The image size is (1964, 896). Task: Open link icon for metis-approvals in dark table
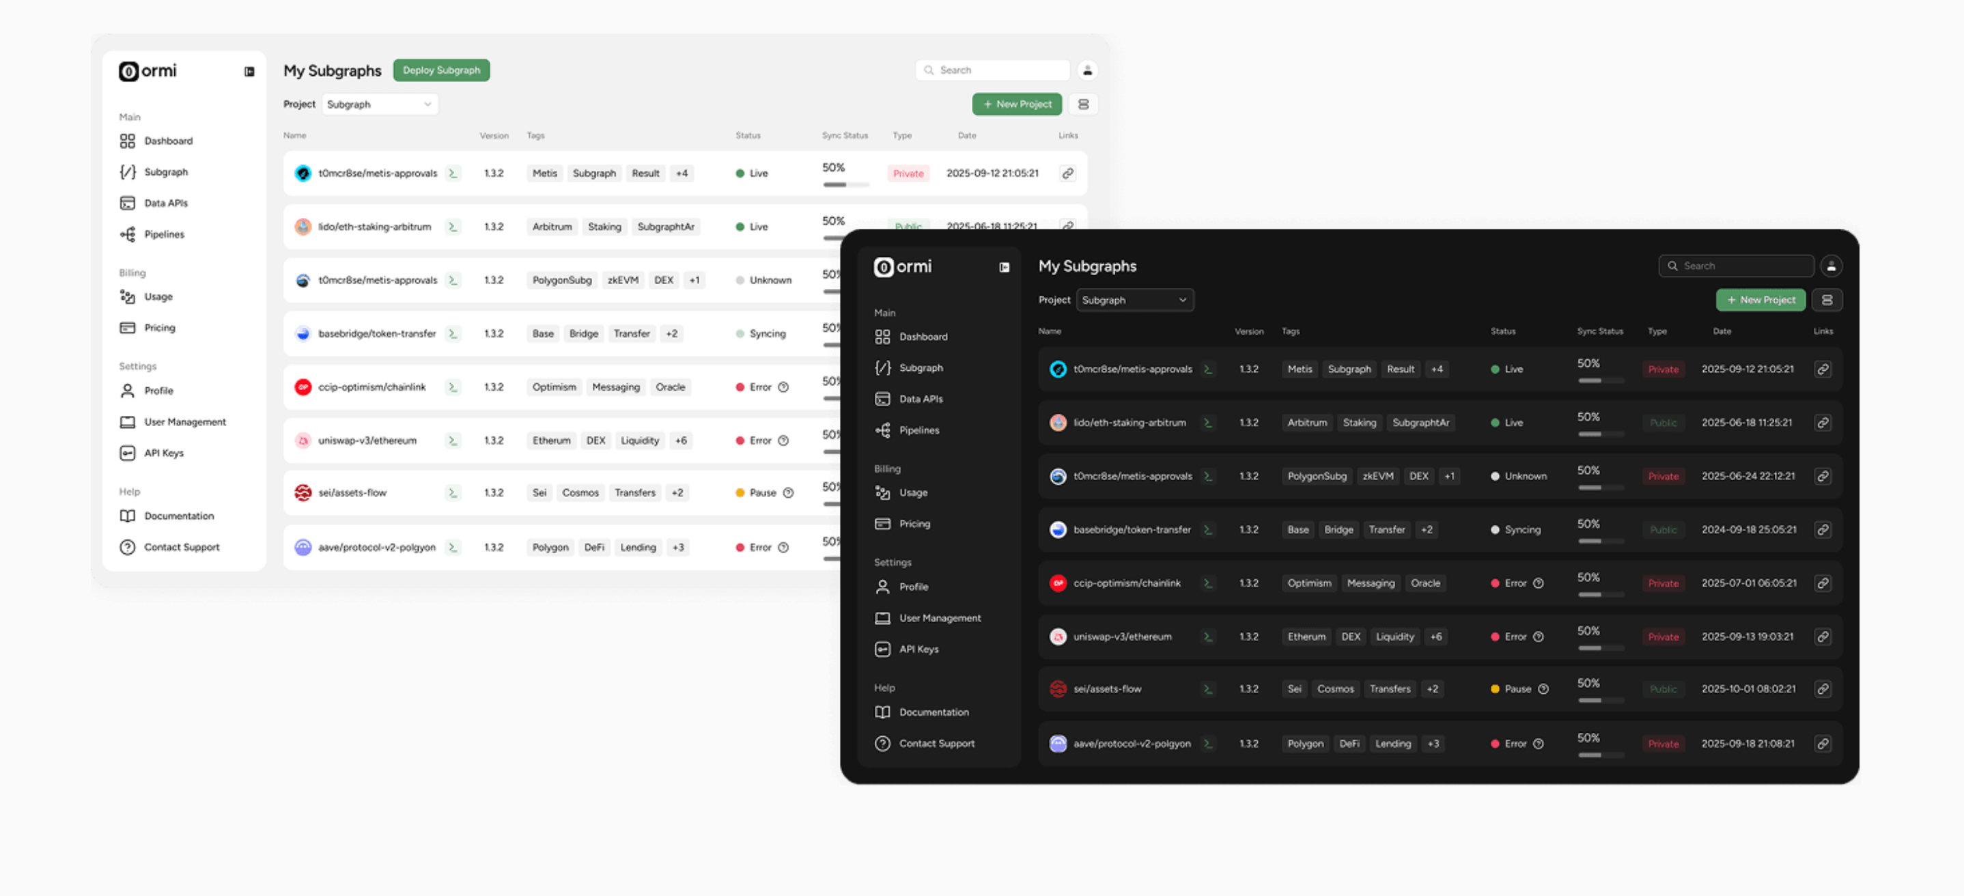click(1822, 369)
